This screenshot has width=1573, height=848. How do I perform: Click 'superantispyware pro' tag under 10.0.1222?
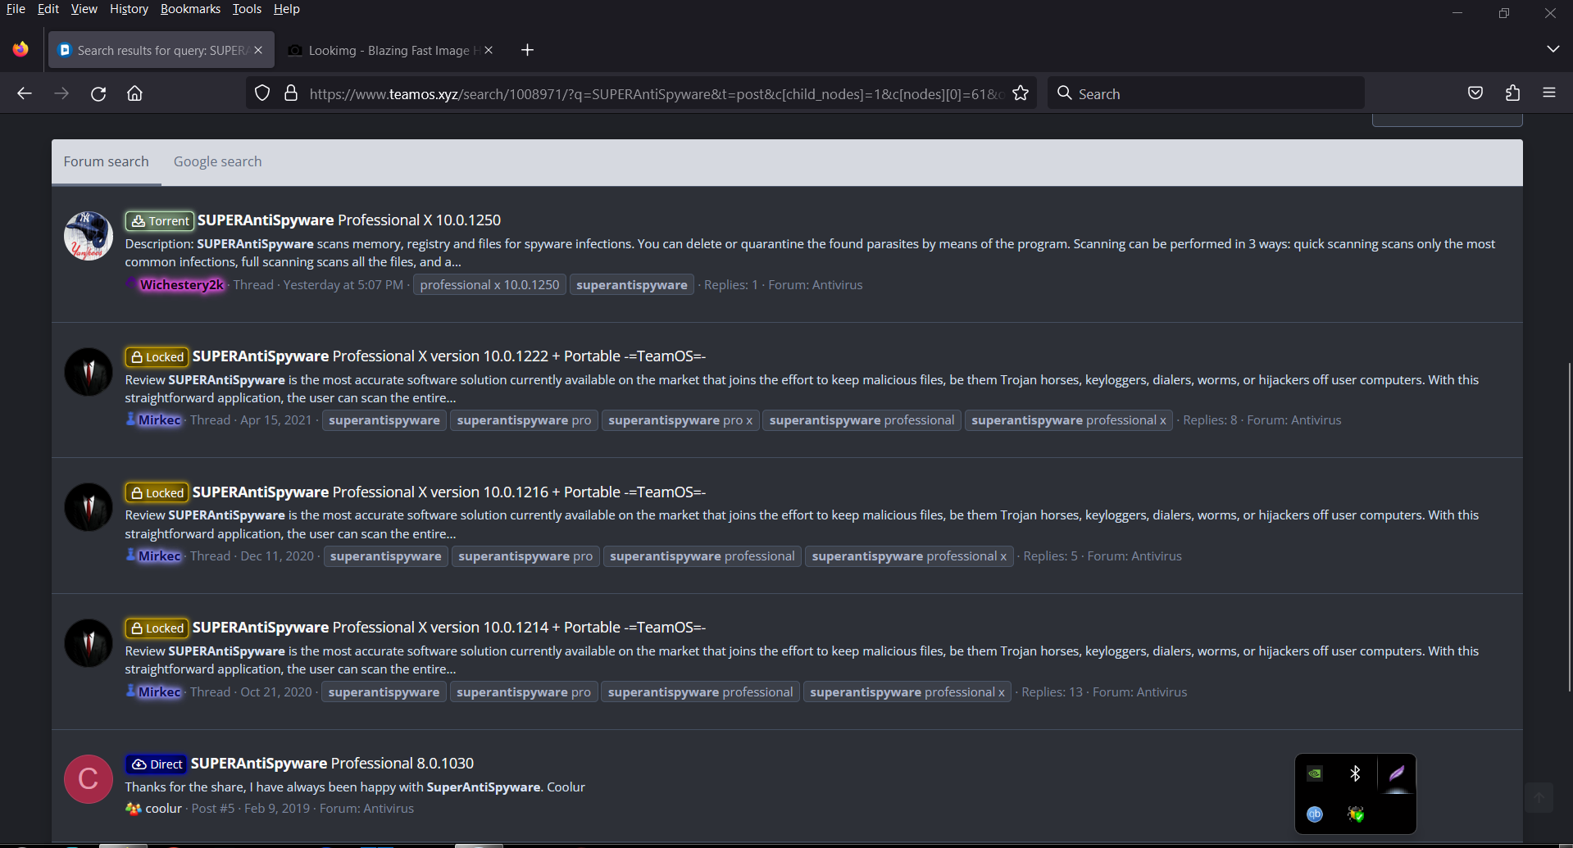pos(524,420)
